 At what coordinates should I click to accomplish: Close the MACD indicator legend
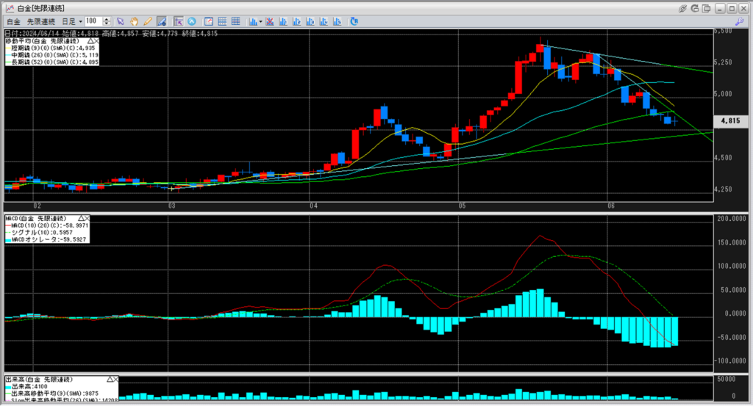(86, 219)
